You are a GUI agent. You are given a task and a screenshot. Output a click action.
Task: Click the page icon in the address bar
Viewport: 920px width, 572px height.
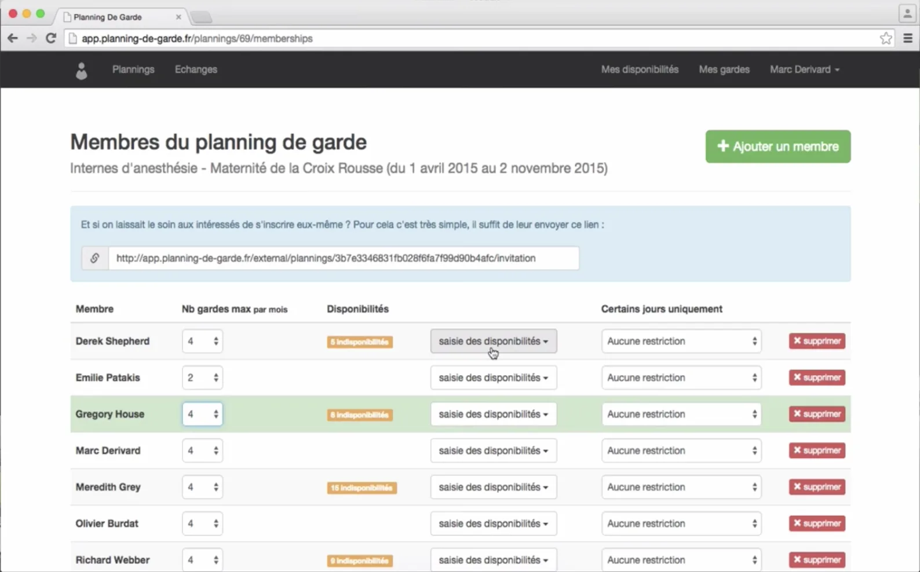click(73, 38)
